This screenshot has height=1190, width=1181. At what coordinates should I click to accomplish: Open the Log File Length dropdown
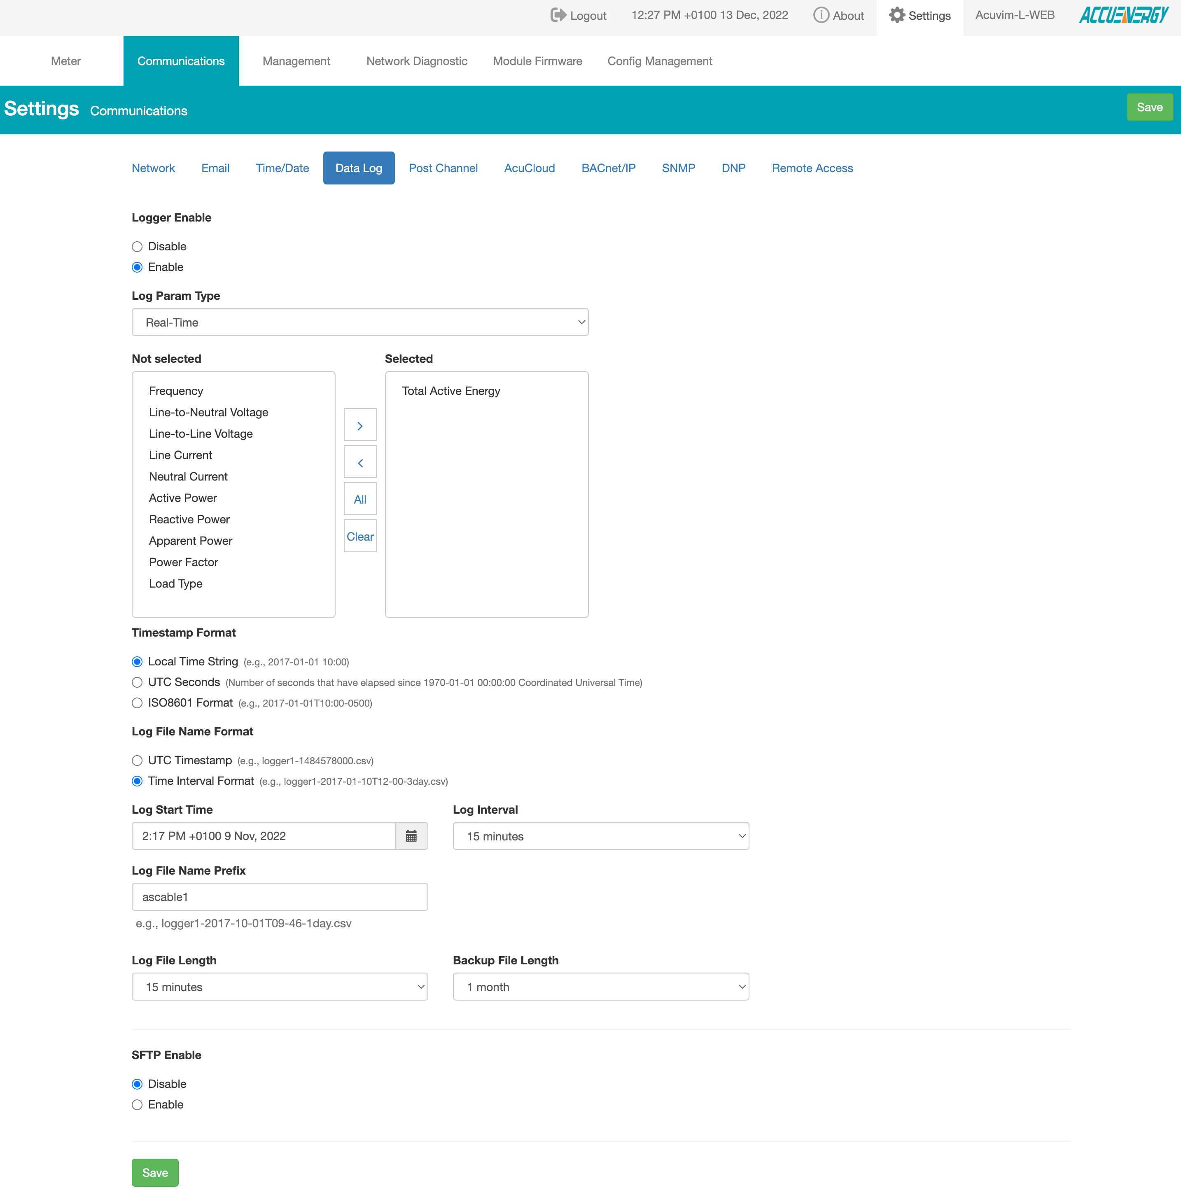click(x=280, y=987)
